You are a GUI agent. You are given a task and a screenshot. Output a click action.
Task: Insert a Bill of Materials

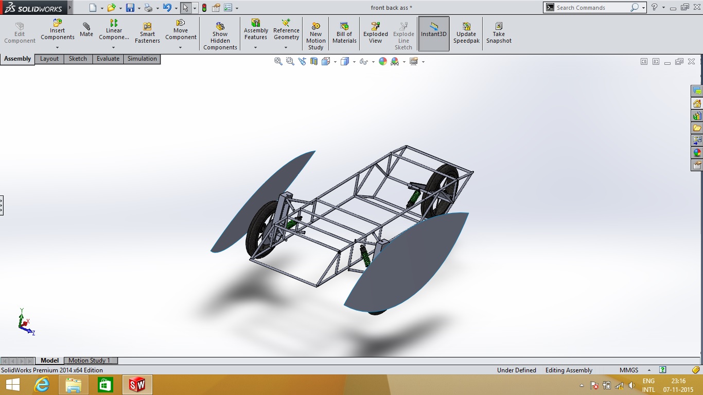click(344, 33)
